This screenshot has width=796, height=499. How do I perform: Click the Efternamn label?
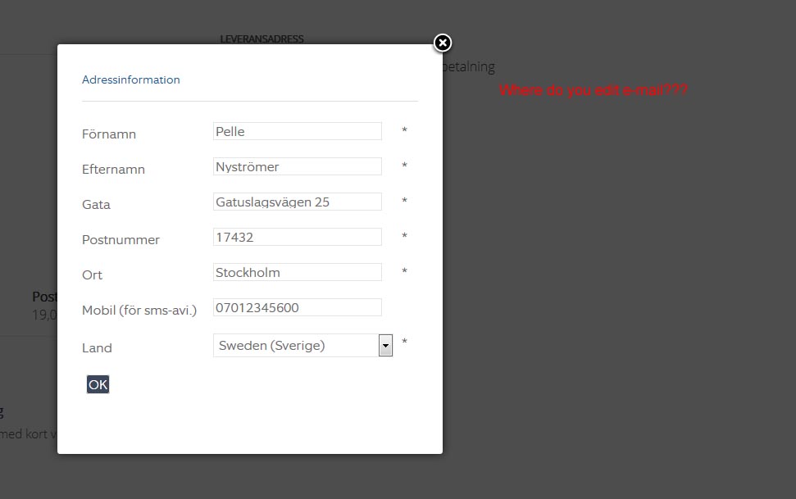(x=114, y=169)
